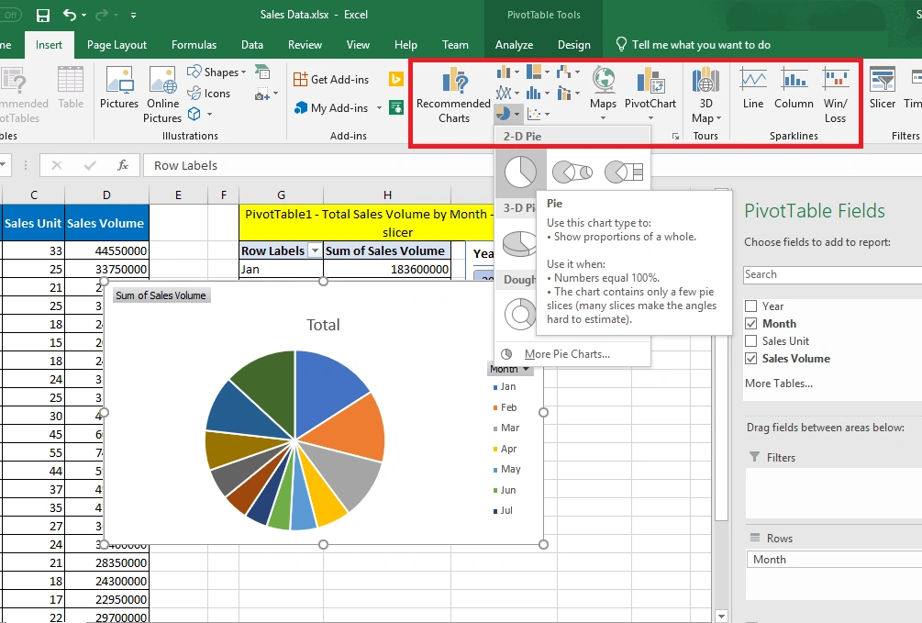
Task: Switch to the Data tab
Action: point(251,45)
